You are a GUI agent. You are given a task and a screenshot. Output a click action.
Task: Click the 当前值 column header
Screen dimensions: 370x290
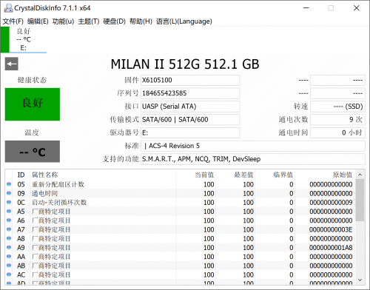pos(196,175)
